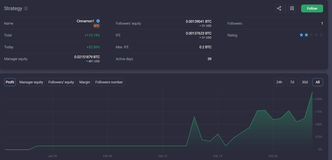The image size is (332, 160).
Task: Click the ≈ 481 USD approximation
Action: coord(93,61)
